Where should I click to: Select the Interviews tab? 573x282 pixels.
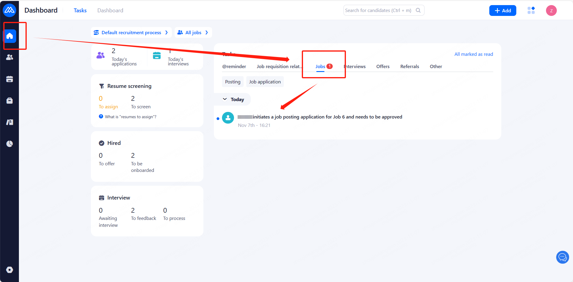[x=355, y=67]
